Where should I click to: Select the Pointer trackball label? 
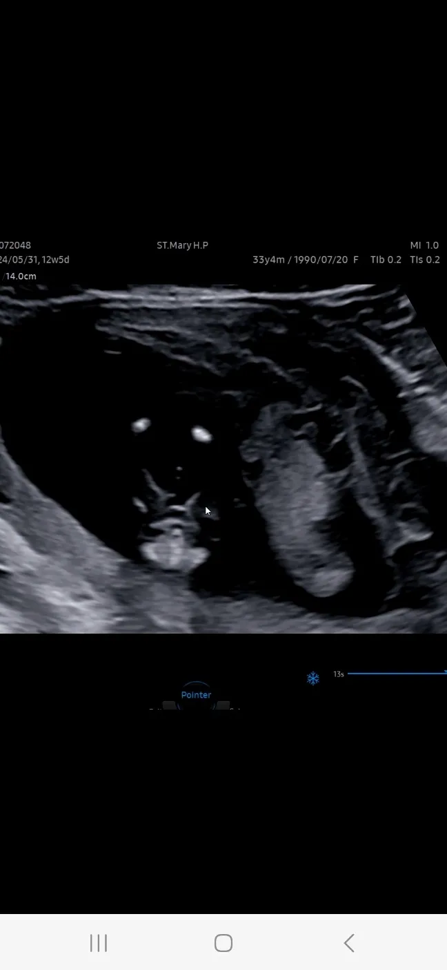pos(196,695)
